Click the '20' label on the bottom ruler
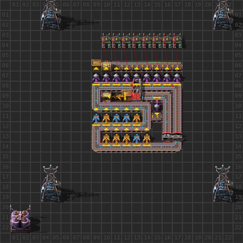Image resolution: width=243 pixels, height=243 pixels. click(208, 237)
